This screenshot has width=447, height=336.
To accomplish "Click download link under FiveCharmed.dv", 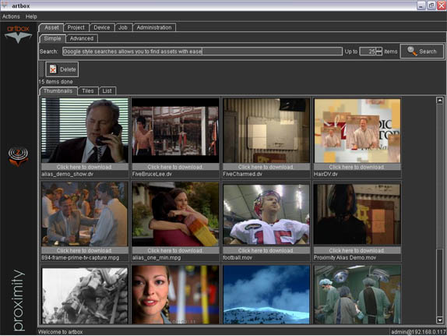I will coord(266,167).
